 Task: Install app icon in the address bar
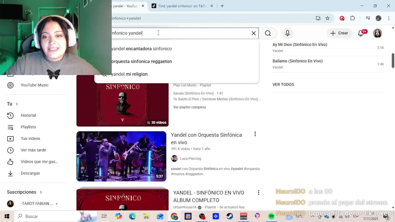tap(318, 18)
